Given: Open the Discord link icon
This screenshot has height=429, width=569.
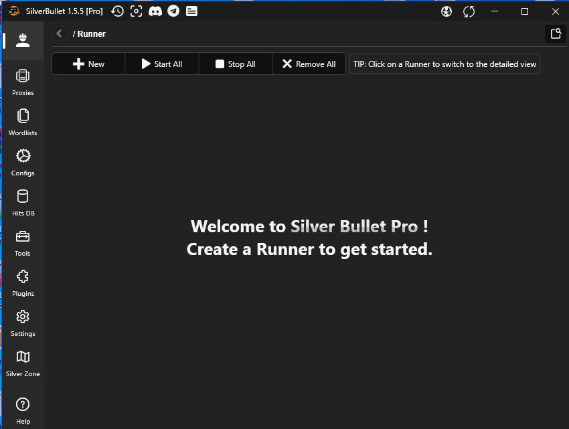Looking at the screenshot, I should point(155,11).
